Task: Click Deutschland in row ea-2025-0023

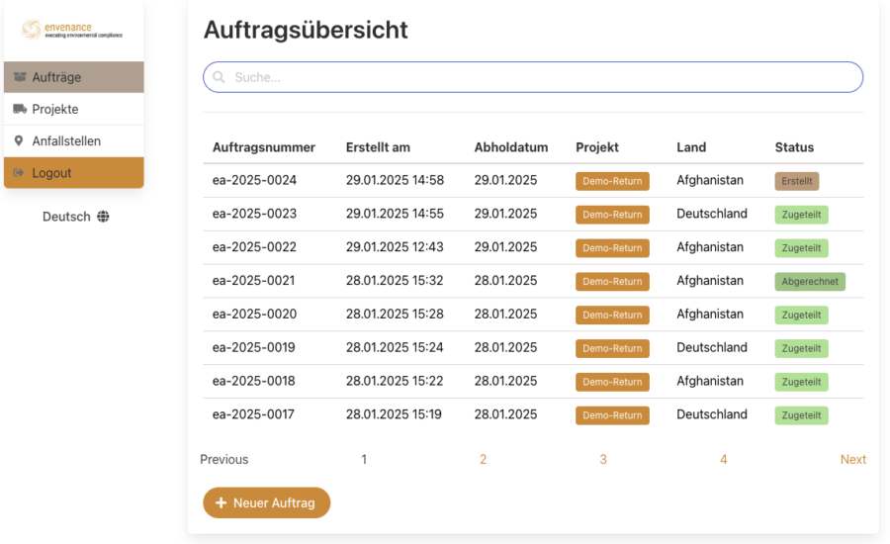Action: (712, 214)
